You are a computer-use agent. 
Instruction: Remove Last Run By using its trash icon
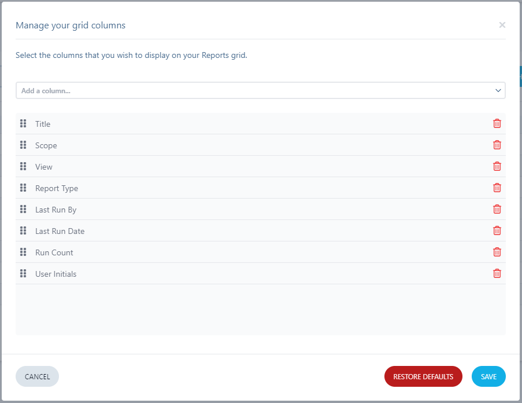(x=497, y=209)
